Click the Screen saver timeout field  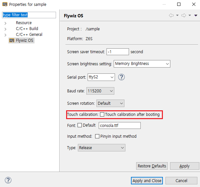[x=118, y=52]
